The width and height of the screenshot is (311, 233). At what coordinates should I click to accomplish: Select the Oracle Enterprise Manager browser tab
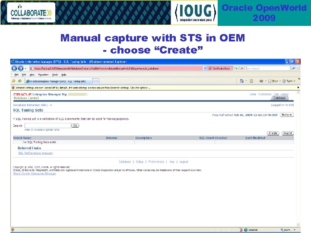58,81
